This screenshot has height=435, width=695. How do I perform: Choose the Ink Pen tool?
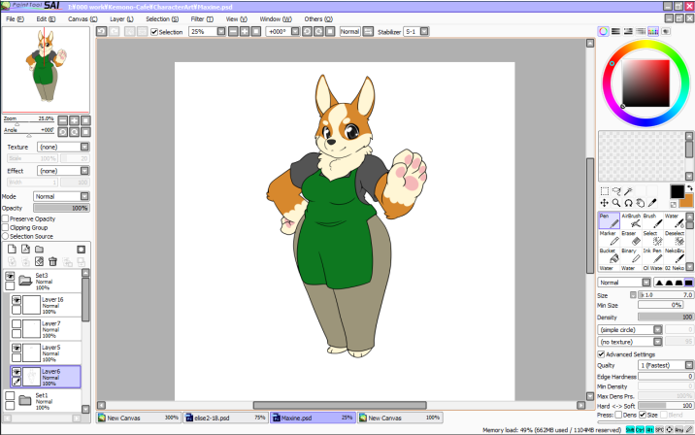pos(653,255)
